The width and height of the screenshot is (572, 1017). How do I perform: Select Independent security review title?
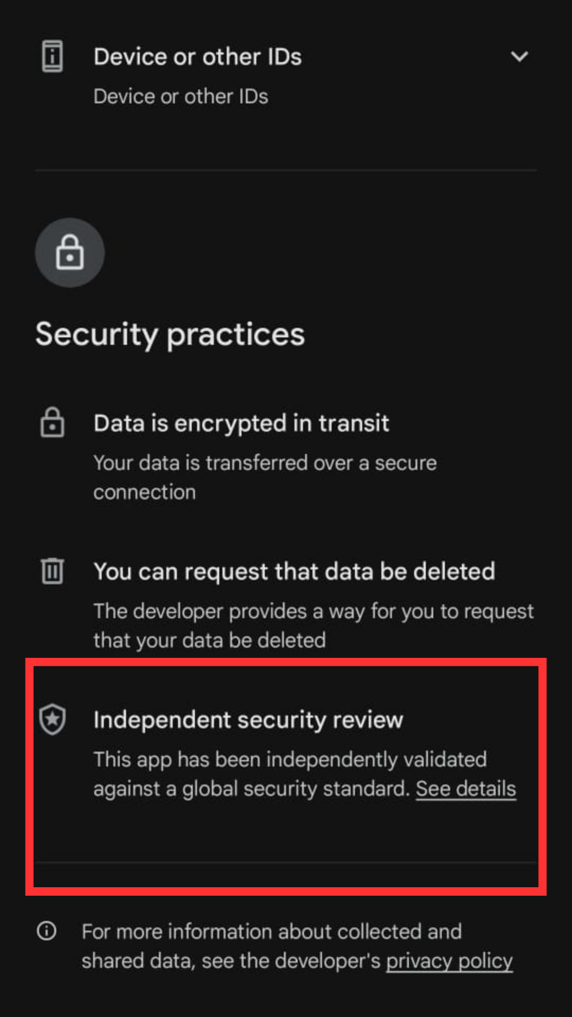click(x=248, y=720)
